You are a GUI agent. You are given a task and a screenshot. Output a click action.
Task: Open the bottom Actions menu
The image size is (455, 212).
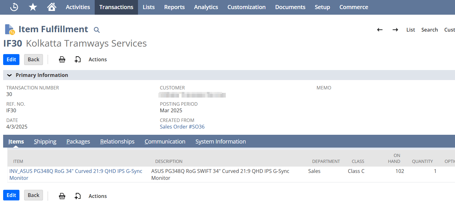coord(98,196)
